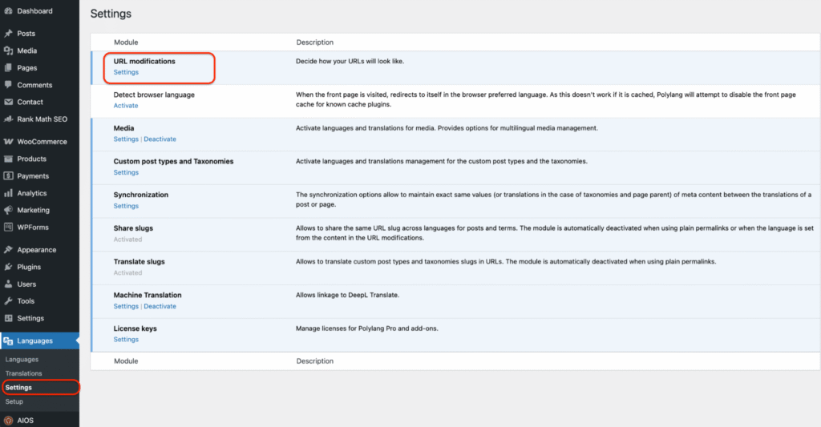The image size is (821, 427).
Task: Open Settings under License keys
Action: [126, 340]
